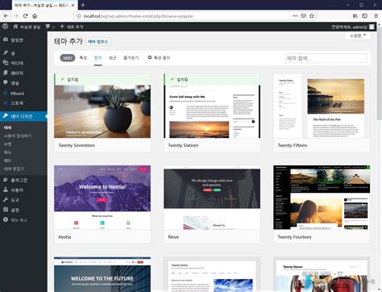The image size is (382, 292).
Task: Open the 테마 (Themes) submenu link
Action: pyautogui.click(x=7, y=127)
